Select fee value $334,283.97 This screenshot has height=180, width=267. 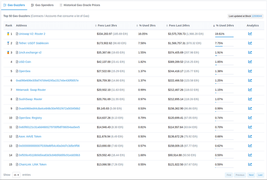coord(104,34)
